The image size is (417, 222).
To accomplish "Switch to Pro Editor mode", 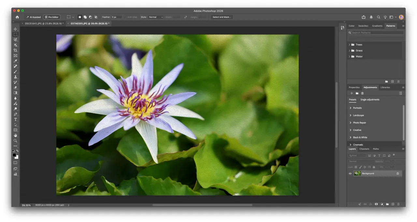I will pos(52,17).
